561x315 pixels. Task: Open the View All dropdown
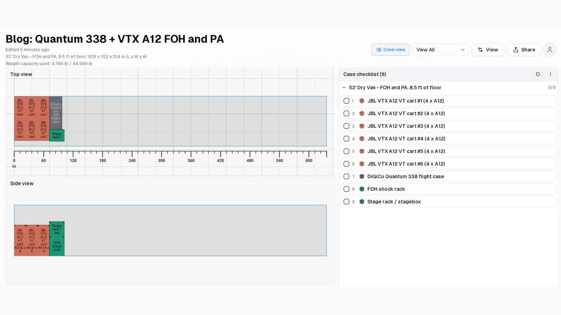440,49
